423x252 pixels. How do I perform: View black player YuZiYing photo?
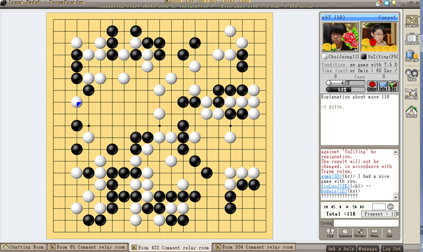click(379, 37)
